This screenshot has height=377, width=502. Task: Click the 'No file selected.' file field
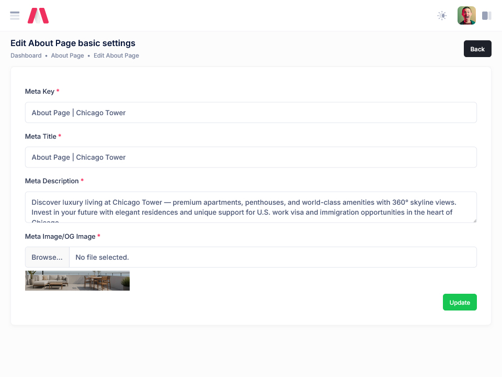(272, 257)
